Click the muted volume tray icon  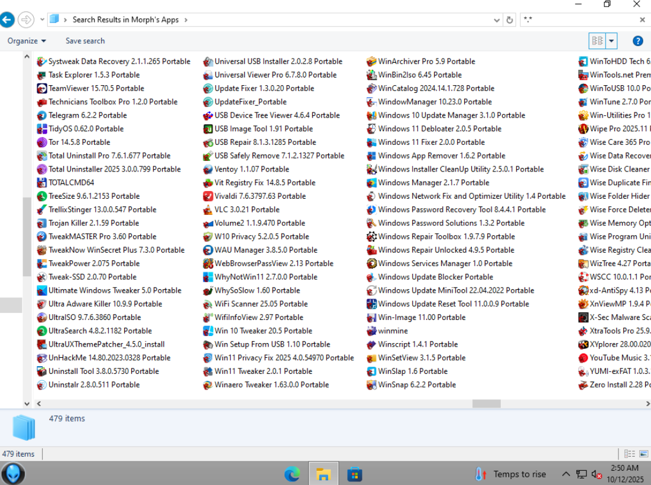click(597, 474)
